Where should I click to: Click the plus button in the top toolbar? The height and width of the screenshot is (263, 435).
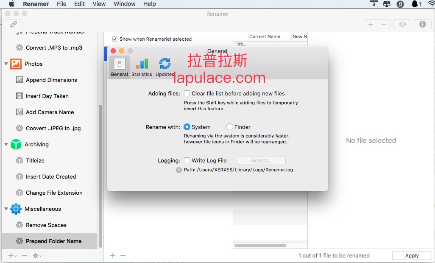pyautogui.click(x=371, y=25)
